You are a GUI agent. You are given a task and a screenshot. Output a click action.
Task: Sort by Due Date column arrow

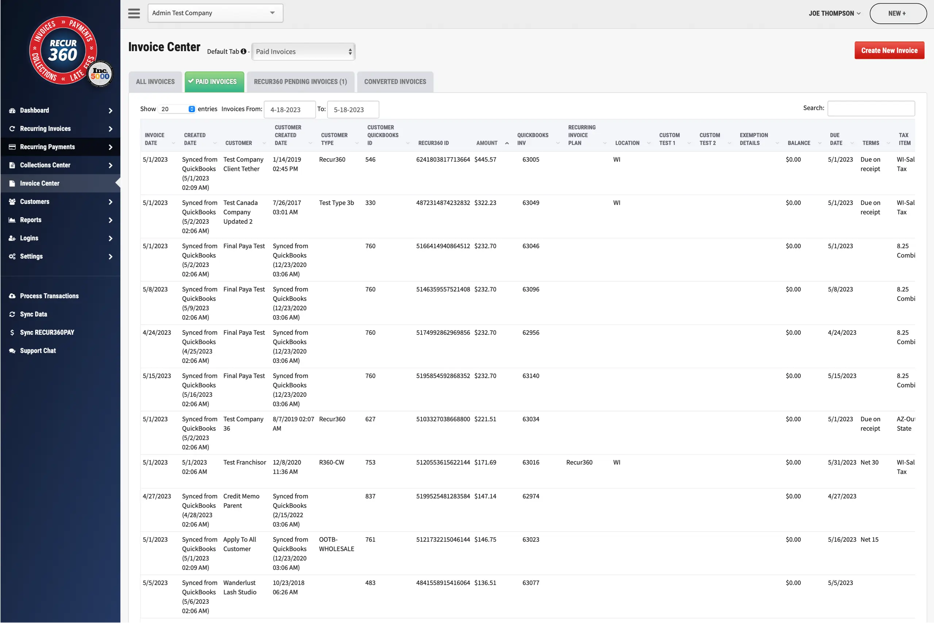click(852, 143)
